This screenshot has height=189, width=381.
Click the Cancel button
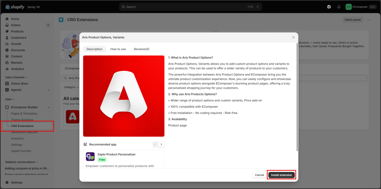pos(259,175)
